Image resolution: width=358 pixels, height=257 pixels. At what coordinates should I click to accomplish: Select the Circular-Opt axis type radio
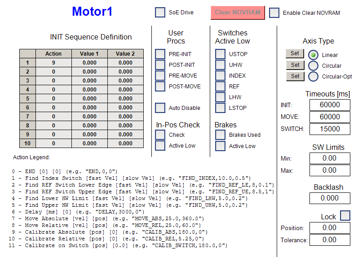pyautogui.click(x=313, y=76)
